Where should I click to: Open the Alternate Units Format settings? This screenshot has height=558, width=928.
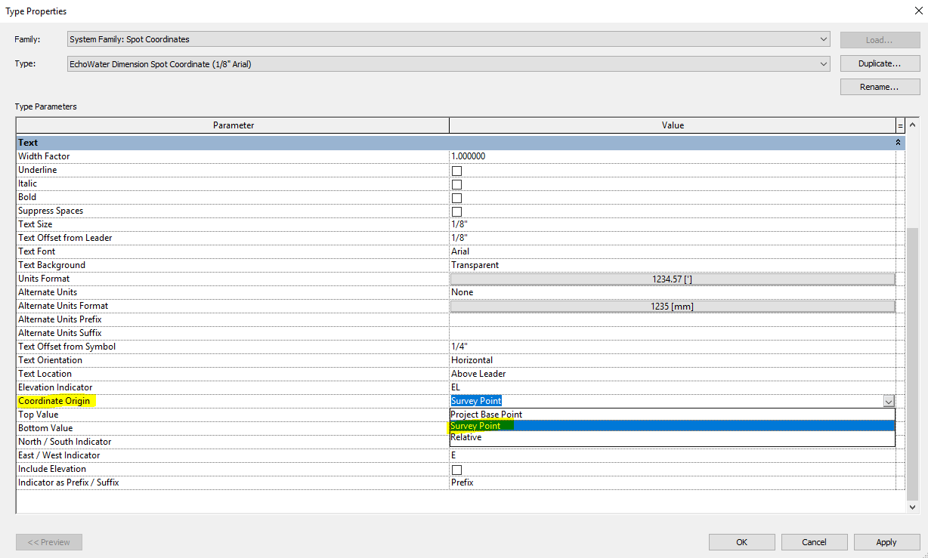[x=672, y=305]
